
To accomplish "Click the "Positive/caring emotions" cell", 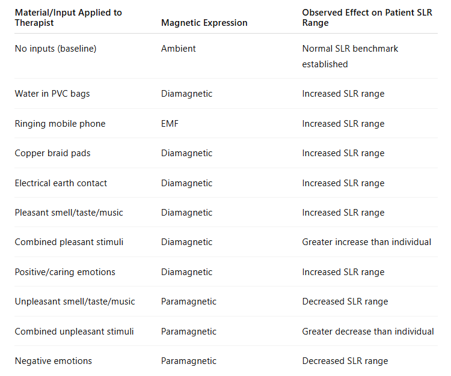I will [65, 272].
